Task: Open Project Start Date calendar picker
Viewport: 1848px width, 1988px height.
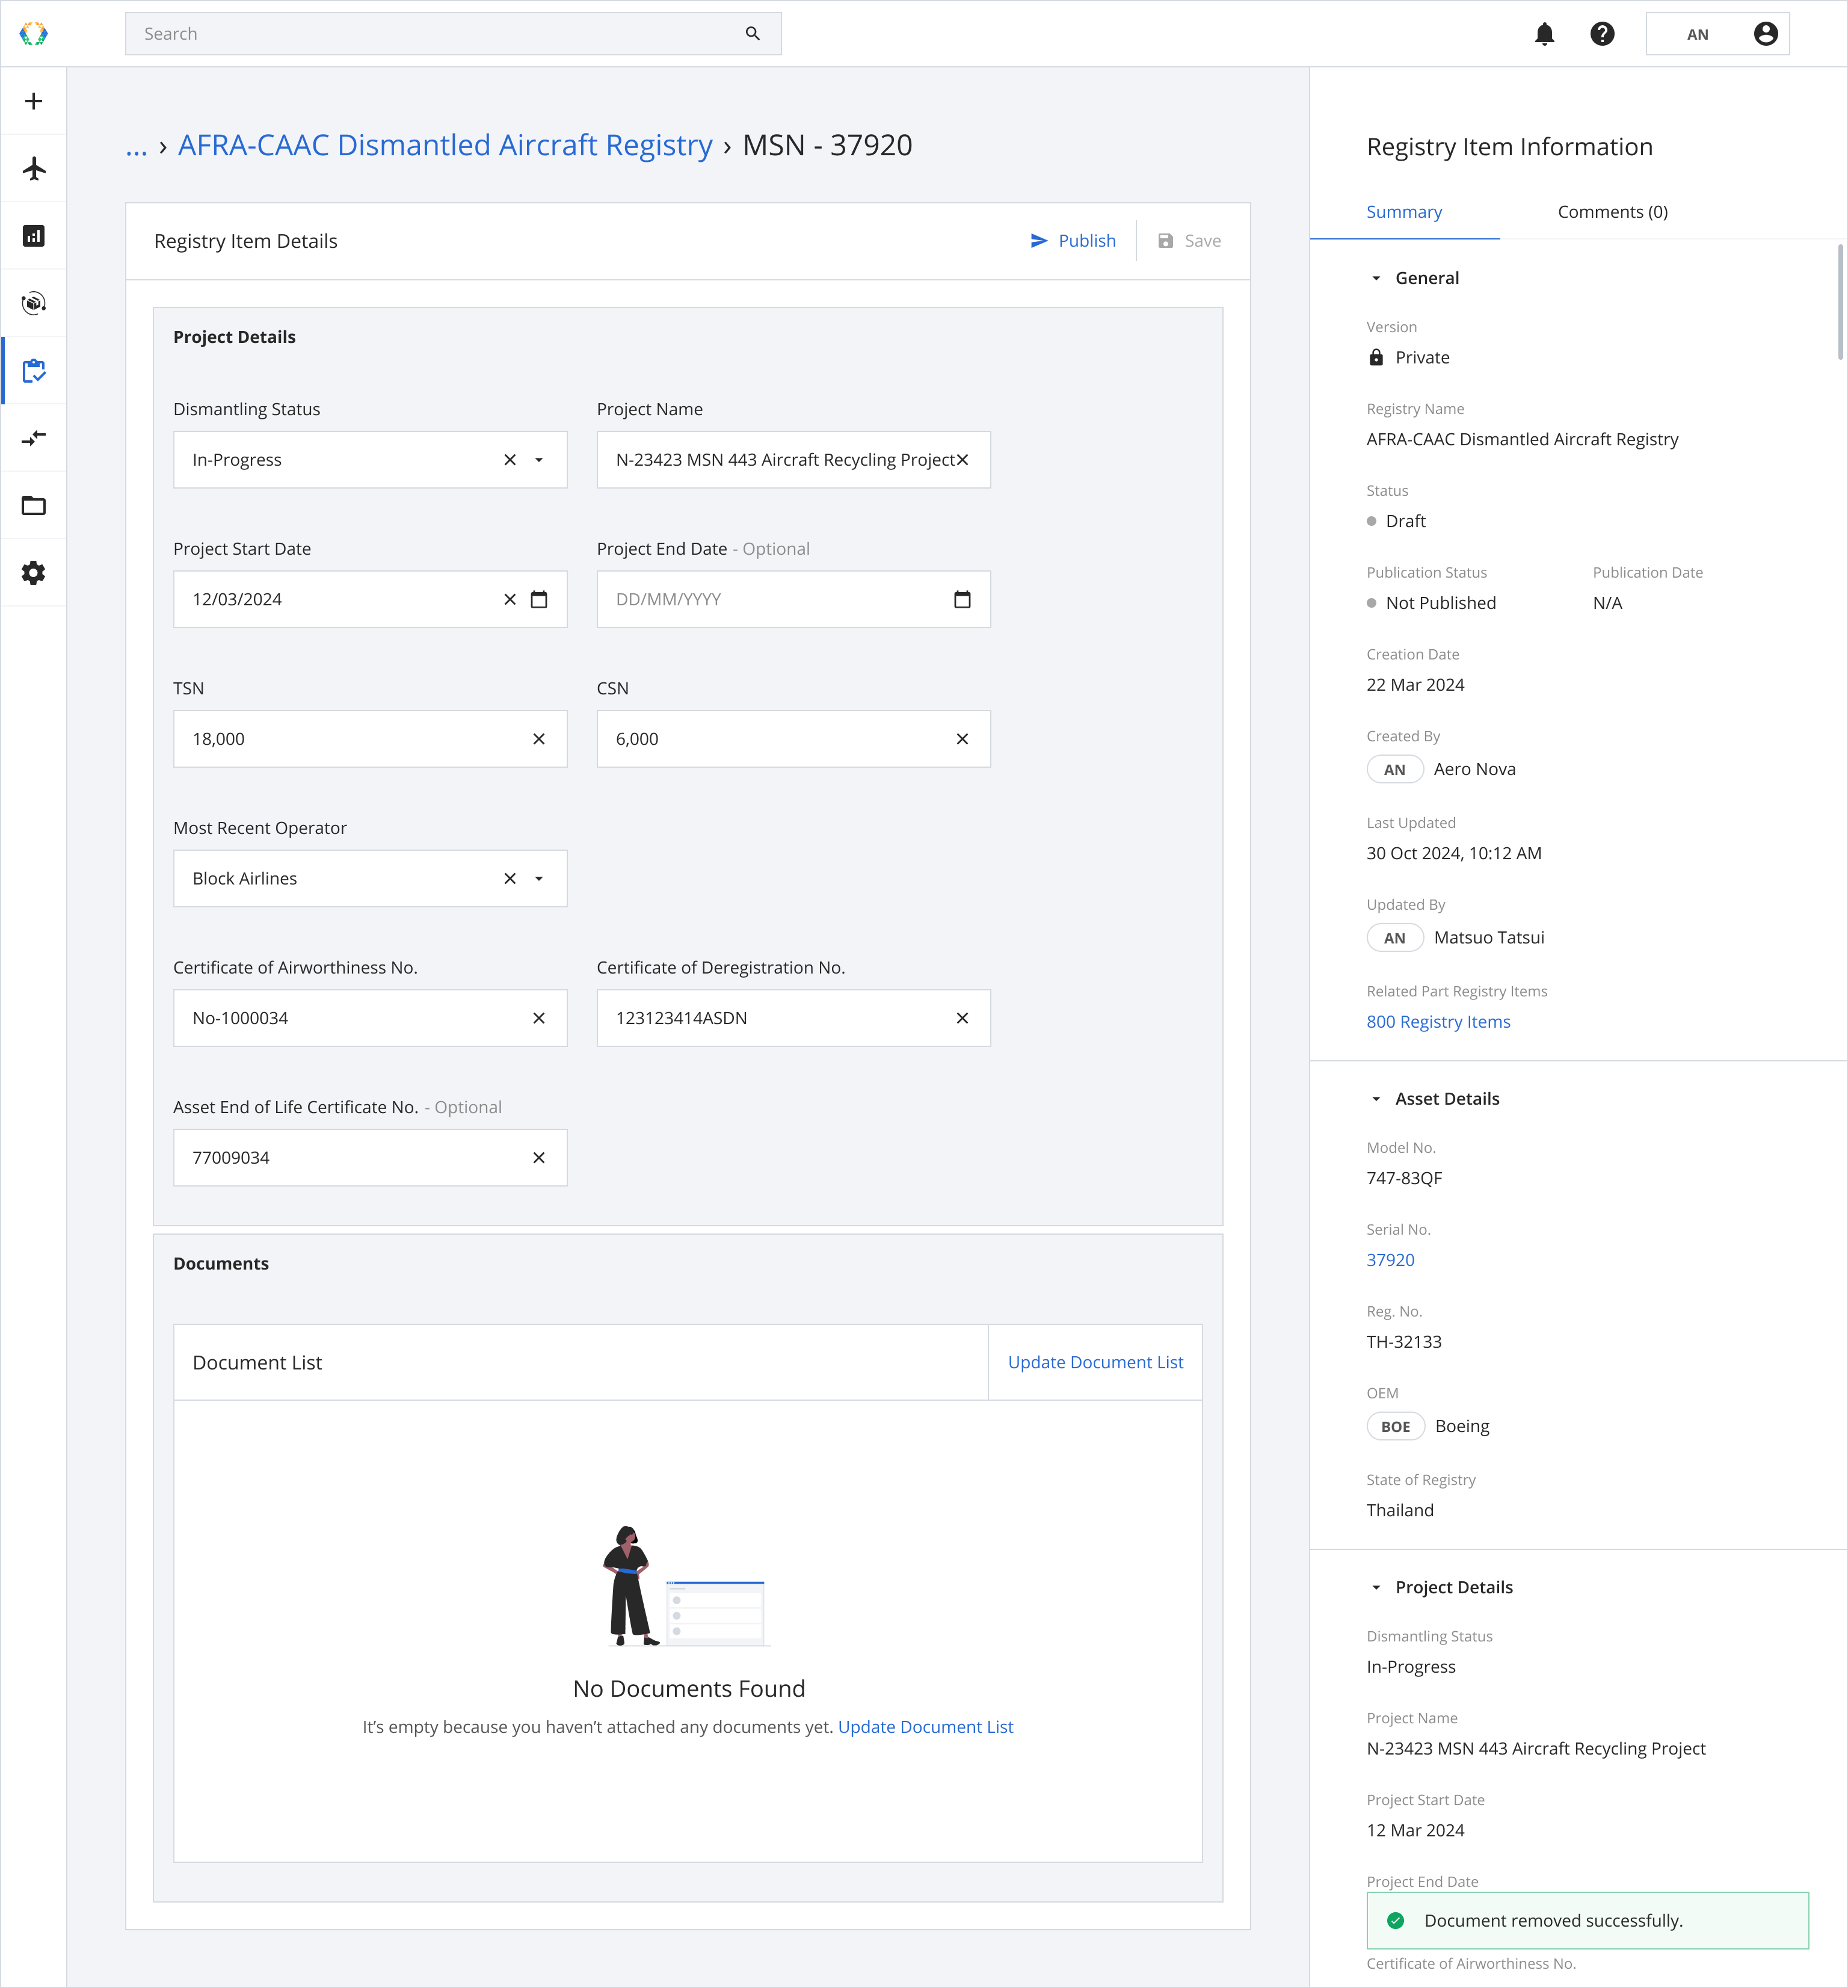Action: pyautogui.click(x=539, y=600)
